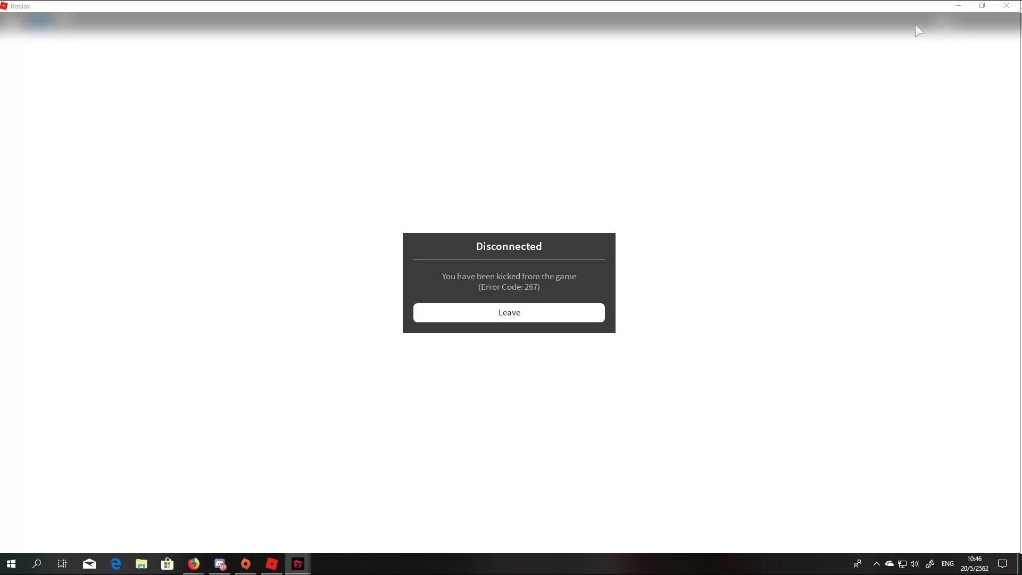
Task: Select the Microsoft Store taskbar icon
Action: pos(167,564)
